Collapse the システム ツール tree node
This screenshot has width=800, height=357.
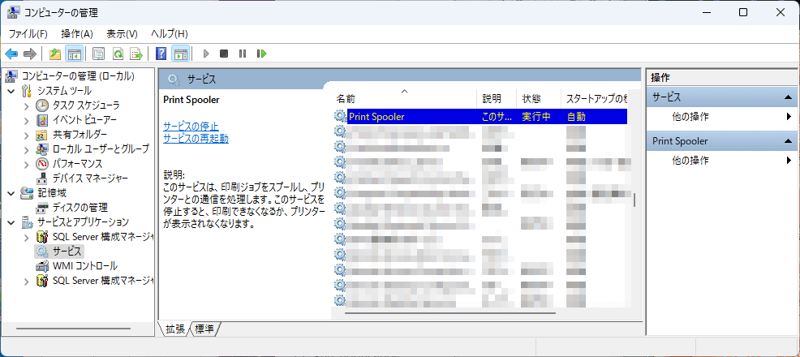tap(11, 91)
